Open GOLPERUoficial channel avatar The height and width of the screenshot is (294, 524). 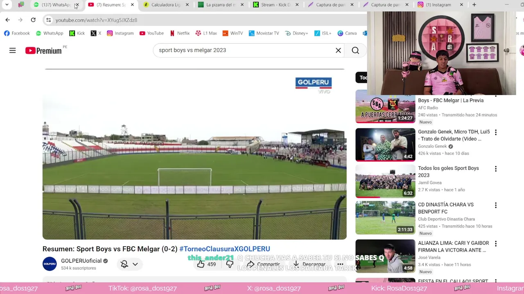[x=50, y=264]
